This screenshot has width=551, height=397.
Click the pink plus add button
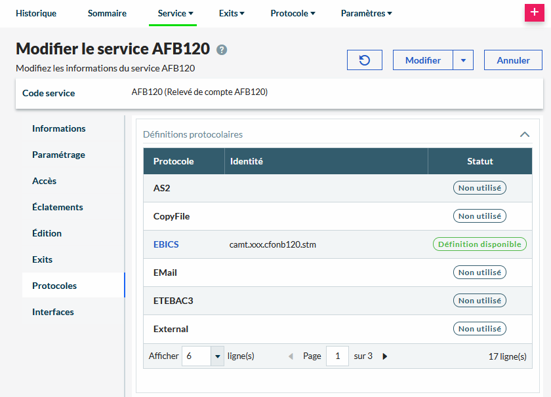[535, 13]
